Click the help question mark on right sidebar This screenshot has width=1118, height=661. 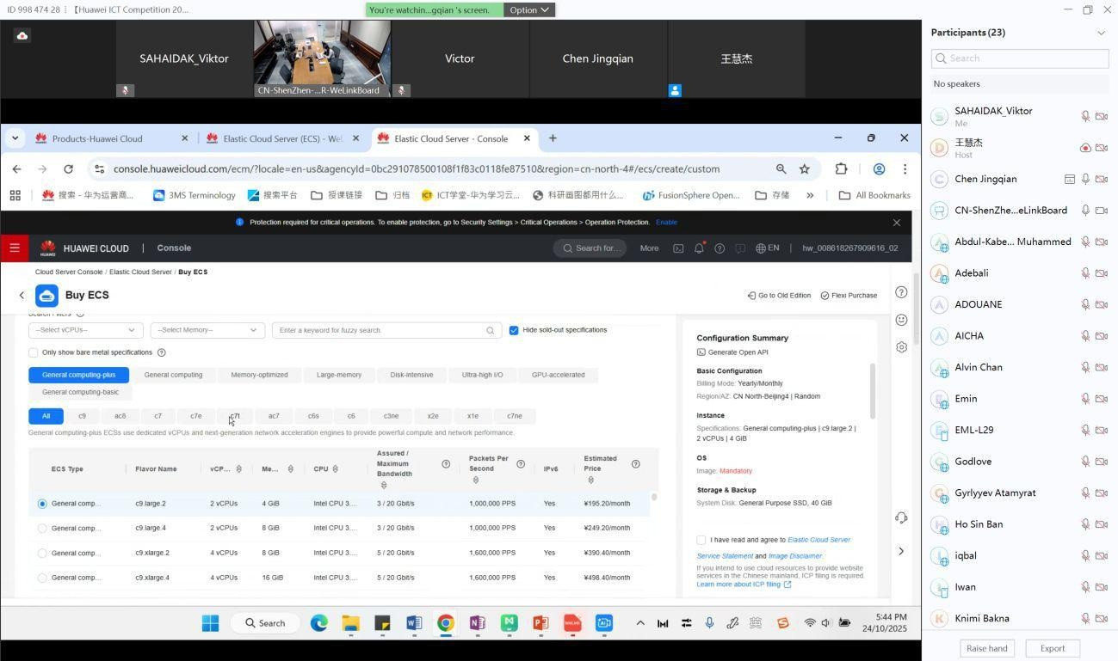point(901,292)
